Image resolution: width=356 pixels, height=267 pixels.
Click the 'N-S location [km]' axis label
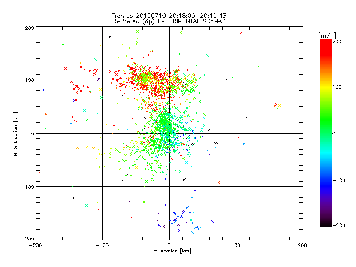point(16,134)
